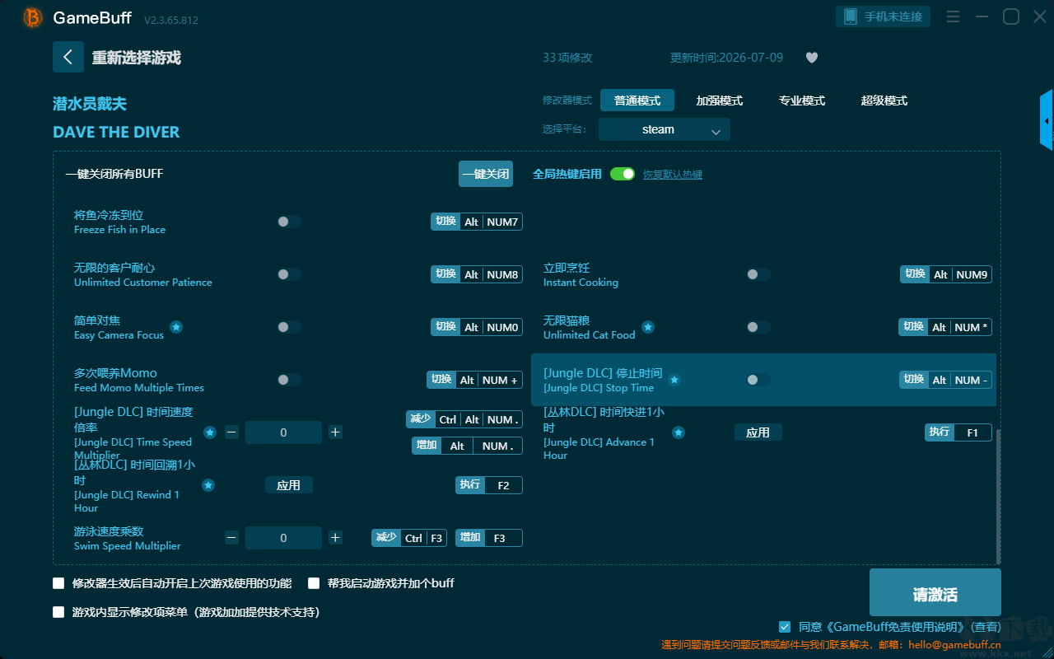Expand the side panel arrow on right edge
Viewport: 1054px width, 659px height.
pyautogui.click(x=1047, y=120)
